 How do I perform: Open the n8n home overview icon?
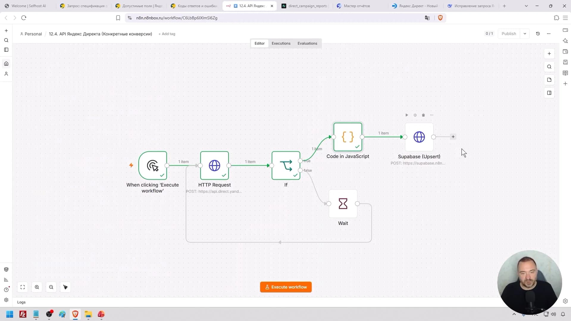[x=6, y=64]
